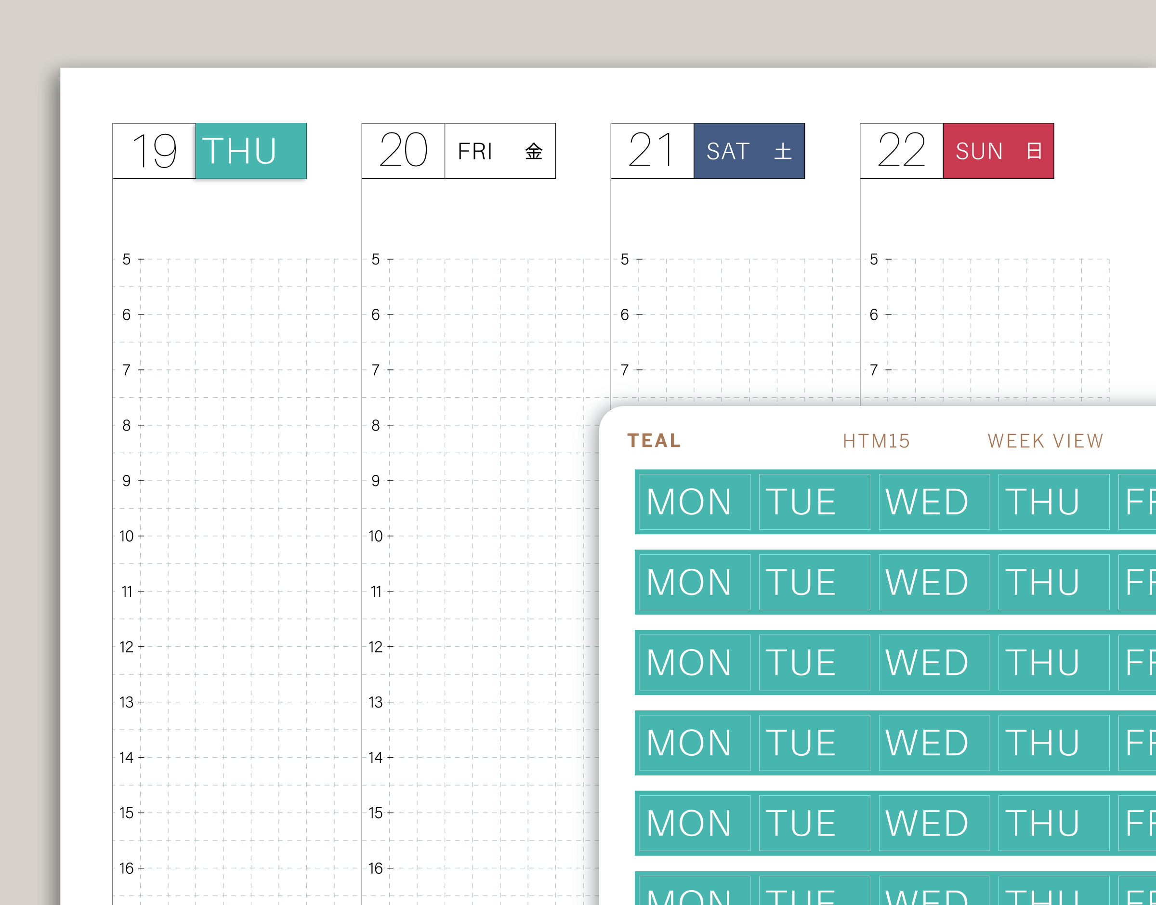Click the WEEK VIEW label

click(x=1045, y=441)
